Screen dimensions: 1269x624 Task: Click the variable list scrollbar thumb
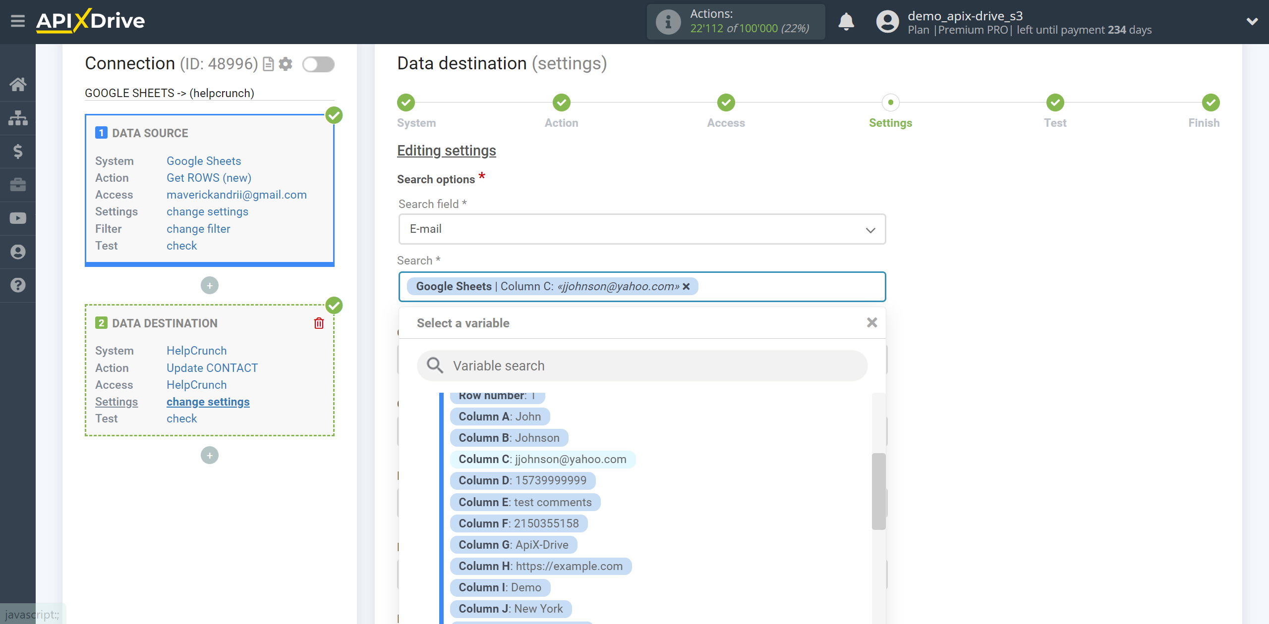878,491
